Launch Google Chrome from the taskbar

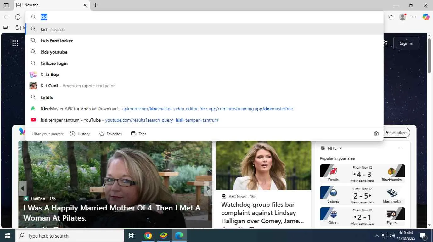pyautogui.click(x=148, y=236)
